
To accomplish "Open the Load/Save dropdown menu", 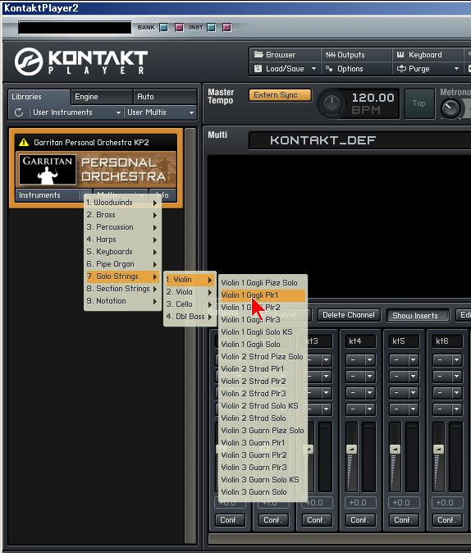I will (x=286, y=69).
